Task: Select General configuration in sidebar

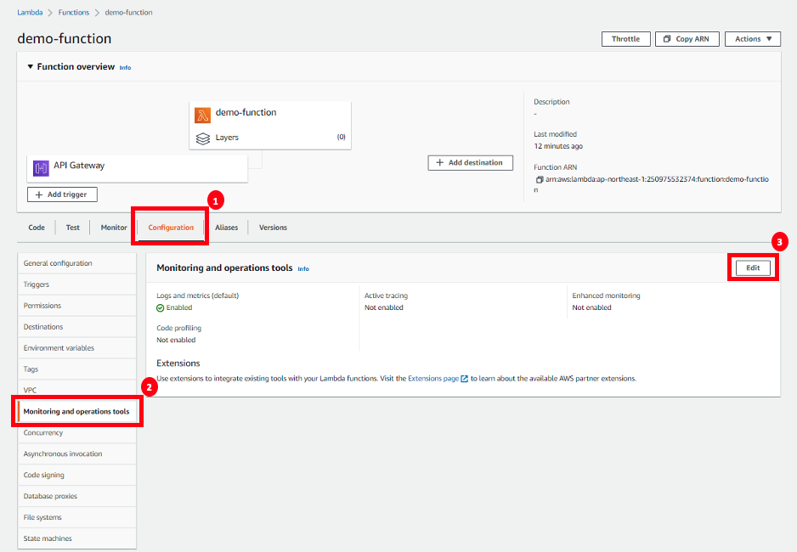Action: coord(76,263)
